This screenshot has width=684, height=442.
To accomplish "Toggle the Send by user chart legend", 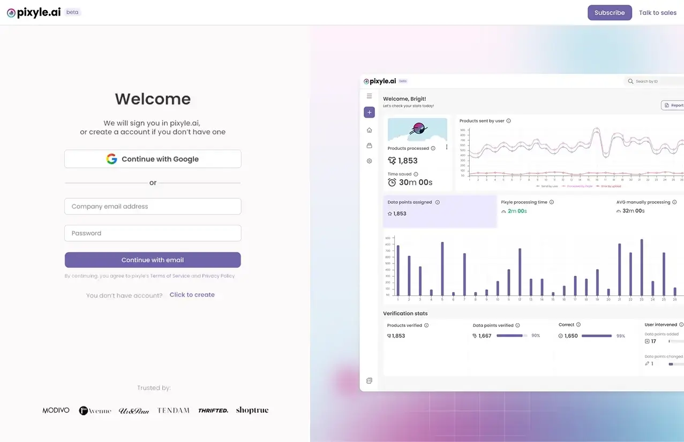I will point(548,185).
